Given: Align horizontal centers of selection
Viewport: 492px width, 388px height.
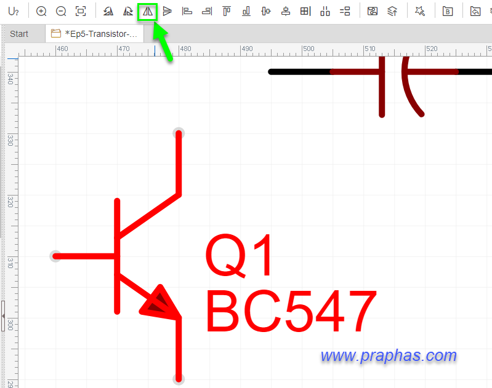Looking at the screenshot, I should (x=266, y=12).
